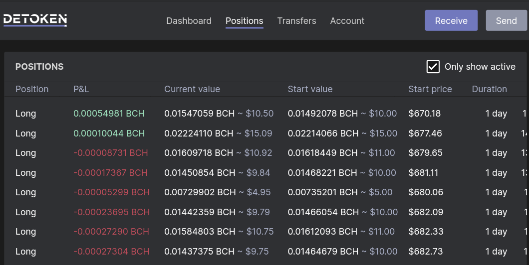Screen dimensions: 529x265
Task: Click the Position column header
Action: point(32,89)
